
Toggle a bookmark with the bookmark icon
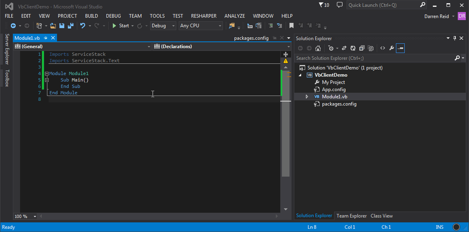[x=292, y=26]
